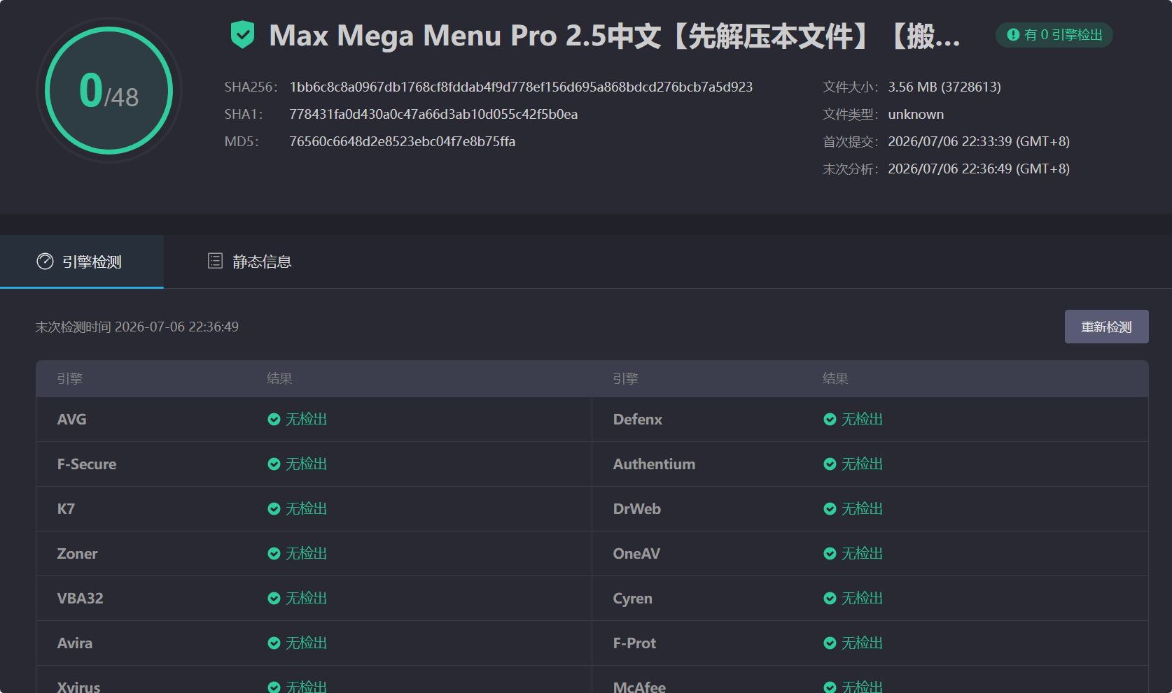This screenshot has height=693, width=1172.
Task: Click the check icon in DrWeb row
Action: click(830, 508)
